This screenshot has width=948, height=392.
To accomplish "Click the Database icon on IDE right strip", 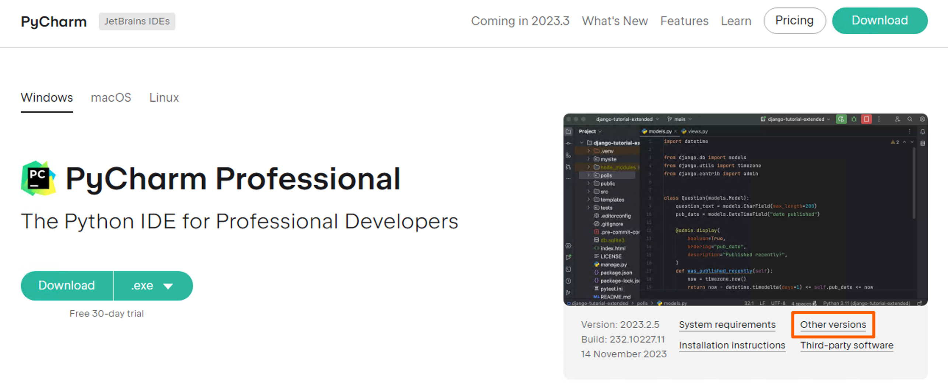I will (923, 143).
